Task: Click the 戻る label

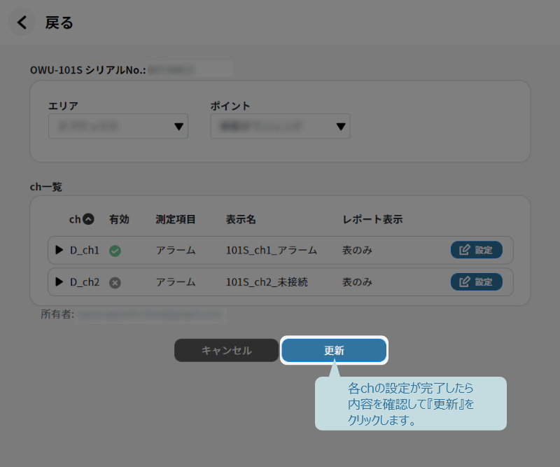Action: 59,22
